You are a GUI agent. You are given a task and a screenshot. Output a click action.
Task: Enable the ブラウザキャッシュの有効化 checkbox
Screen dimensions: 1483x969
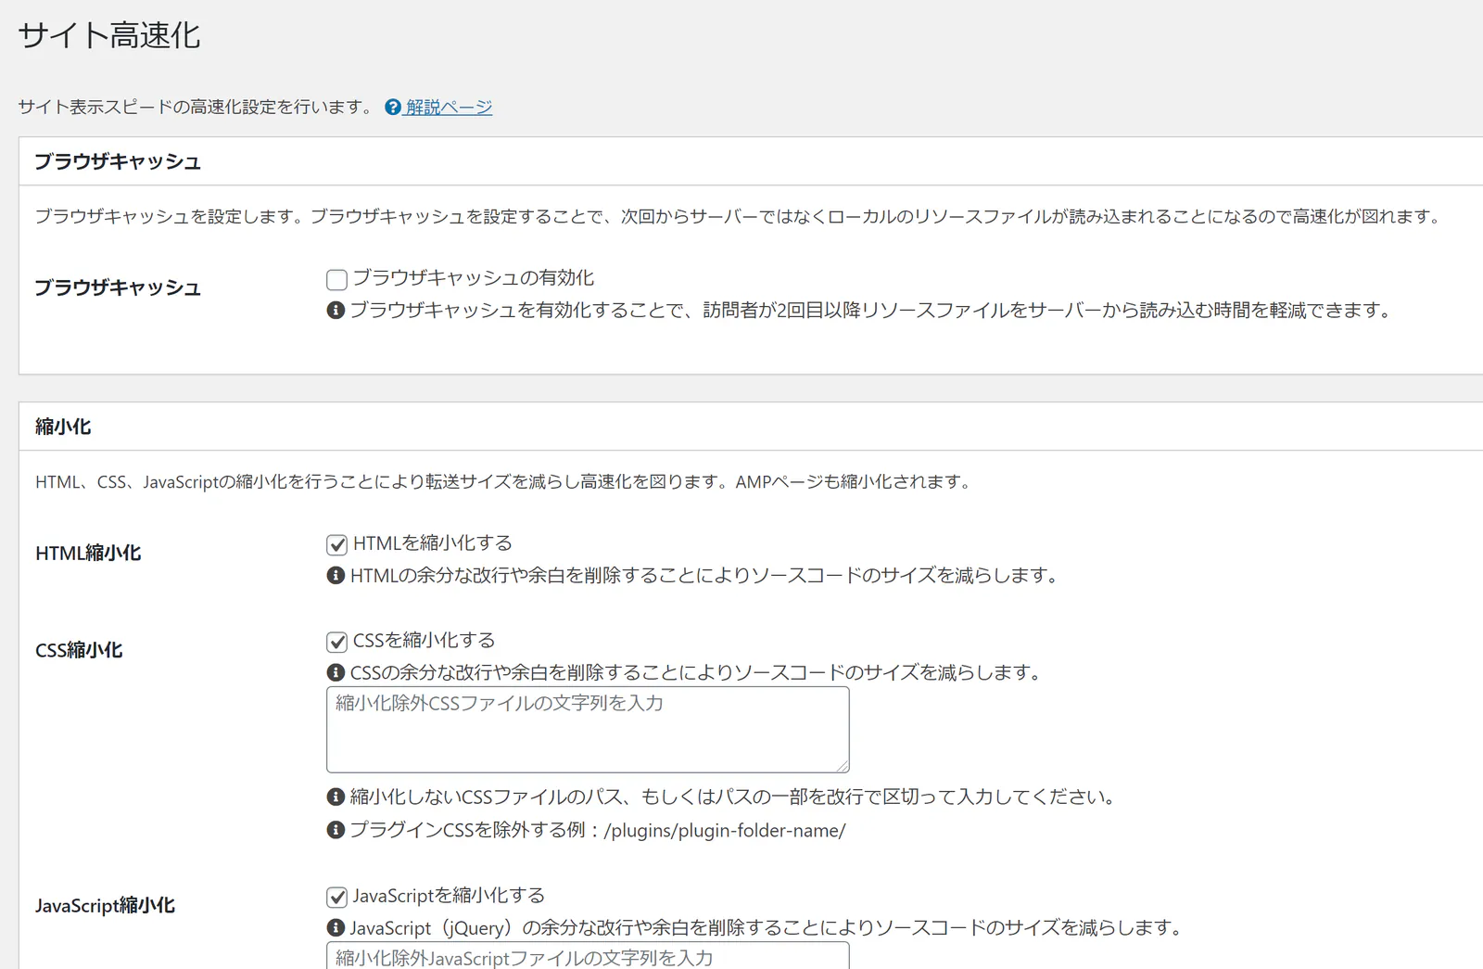tap(336, 279)
